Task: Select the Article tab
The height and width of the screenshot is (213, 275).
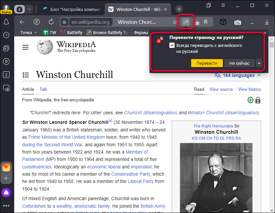Action: pos(28,89)
